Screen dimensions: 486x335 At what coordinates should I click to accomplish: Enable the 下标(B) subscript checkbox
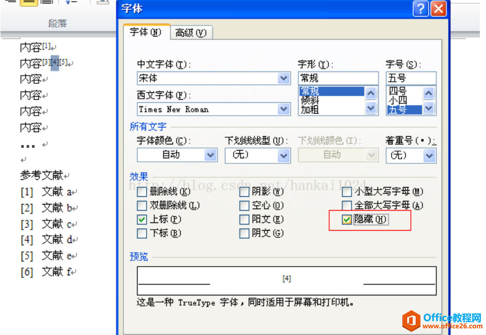tap(142, 233)
